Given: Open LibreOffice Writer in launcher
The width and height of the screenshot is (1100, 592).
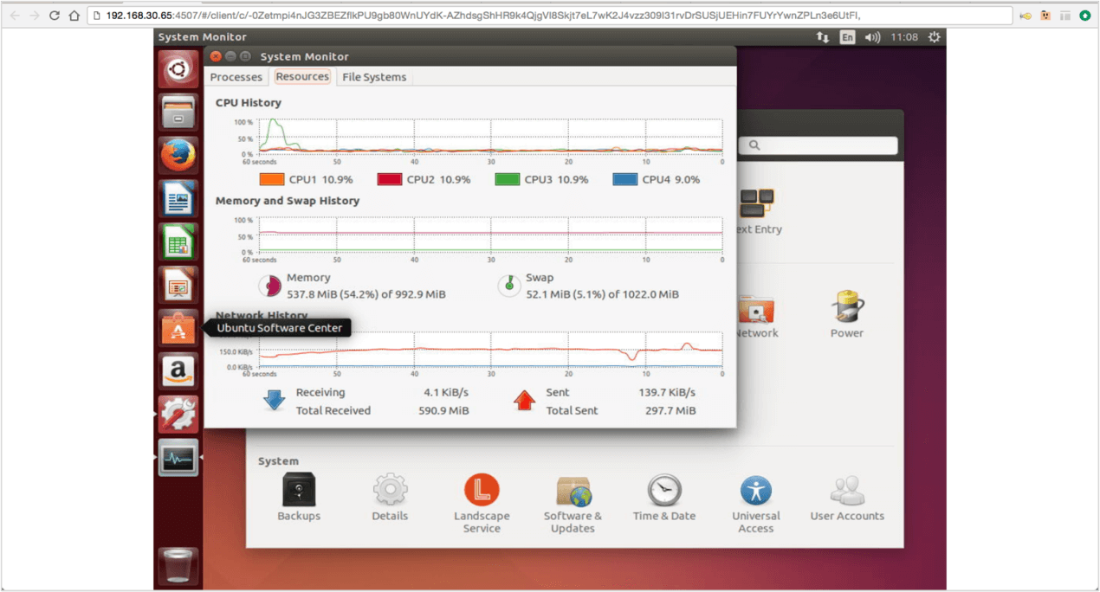Looking at the screenshot, I should (x=178, y=200).
